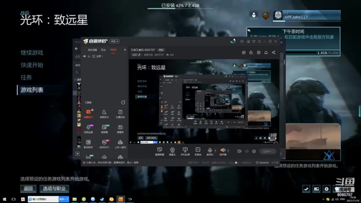This screenshot has width=361, height=203.
Task: Go back with arrow in Steam window
Action: click(76, 49)
